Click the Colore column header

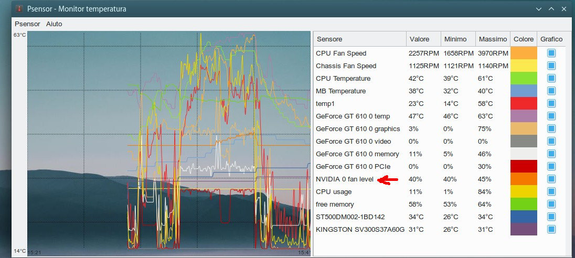pos(524,39)
